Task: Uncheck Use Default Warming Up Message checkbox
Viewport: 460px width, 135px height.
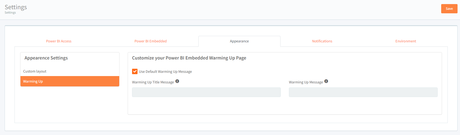Action: [x=135, y=71]
